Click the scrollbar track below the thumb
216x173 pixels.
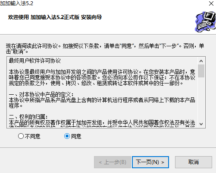[201, 99]
